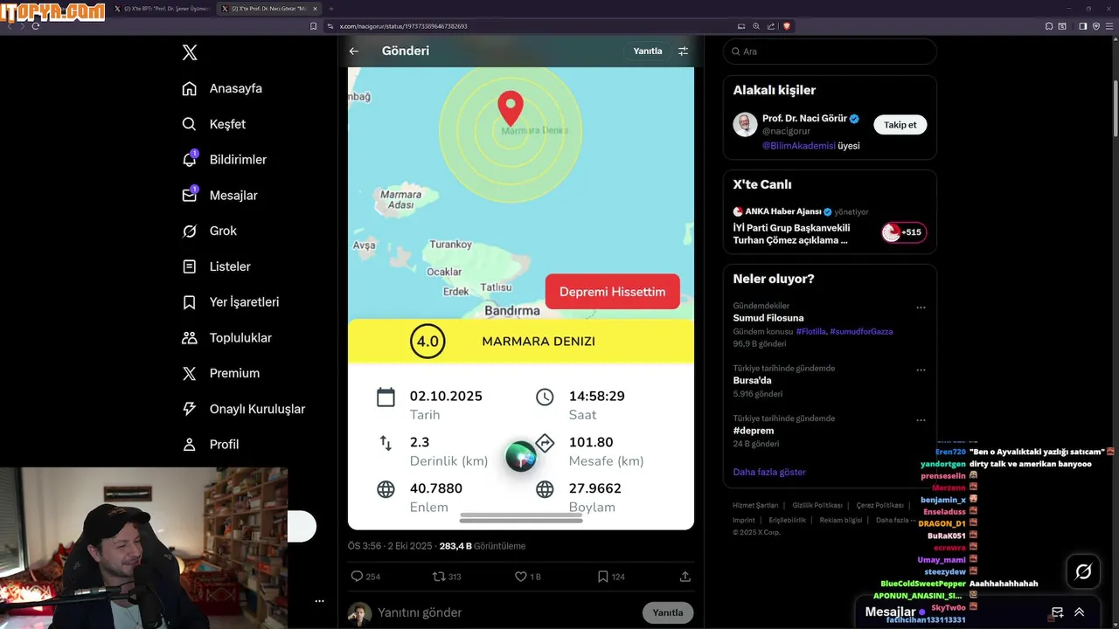The image size is (1119, 629).
Task: Click Takip et for Naci Görür
Action: tap(900, 125)
